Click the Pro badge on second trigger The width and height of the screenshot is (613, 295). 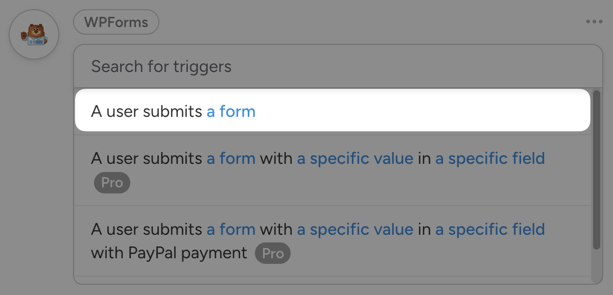click(112, 183)
